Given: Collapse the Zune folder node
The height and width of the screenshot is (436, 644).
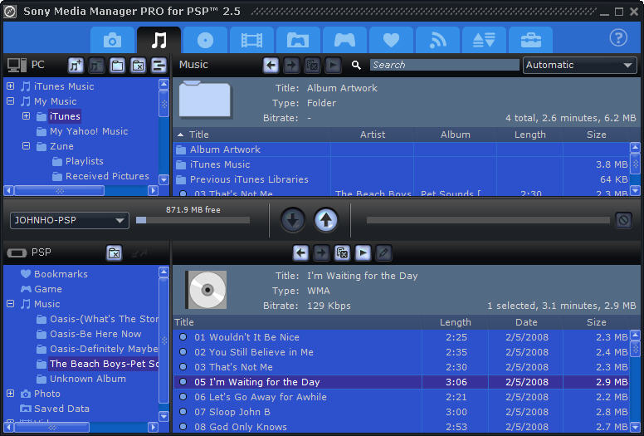Looking at the screenshot, I should (x=27, y=146).
